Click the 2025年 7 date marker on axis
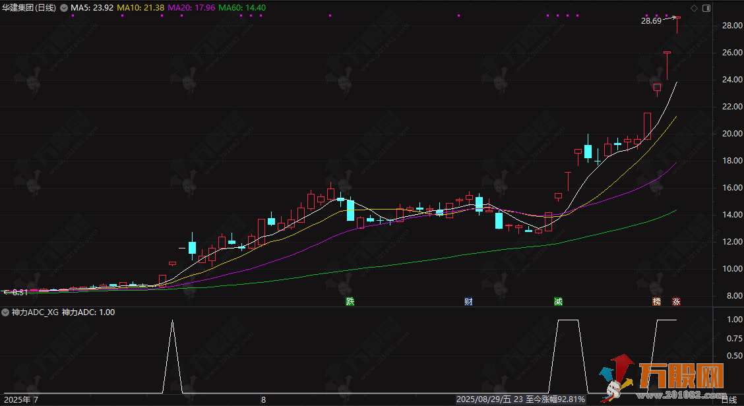 click(21, 400)
